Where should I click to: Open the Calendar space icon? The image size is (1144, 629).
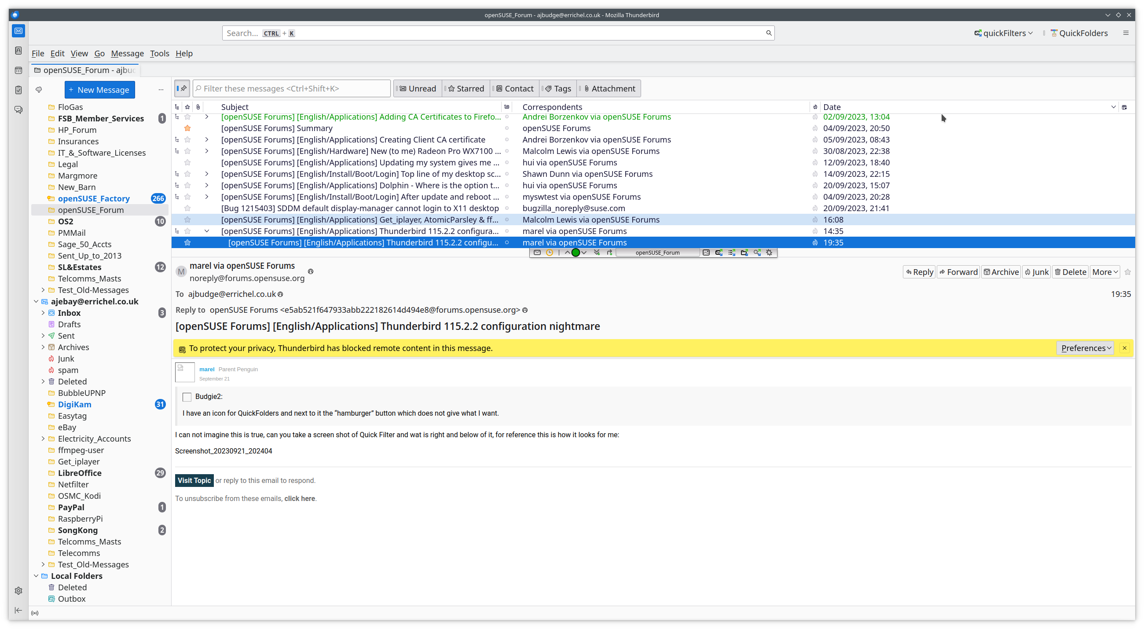pos(18,70)
